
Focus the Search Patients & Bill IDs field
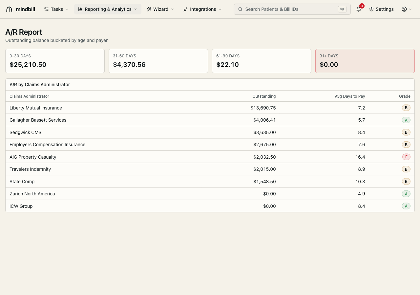coord(292,9)
